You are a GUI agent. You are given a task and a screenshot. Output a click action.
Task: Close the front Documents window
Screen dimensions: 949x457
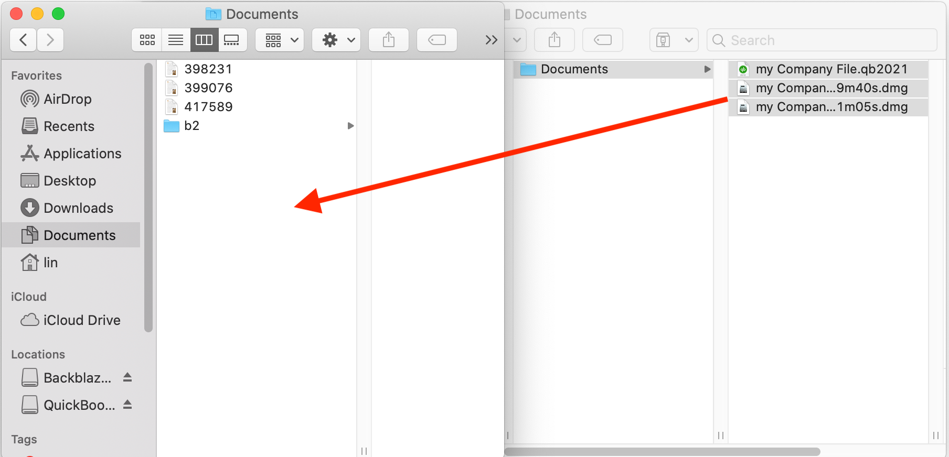16,14
